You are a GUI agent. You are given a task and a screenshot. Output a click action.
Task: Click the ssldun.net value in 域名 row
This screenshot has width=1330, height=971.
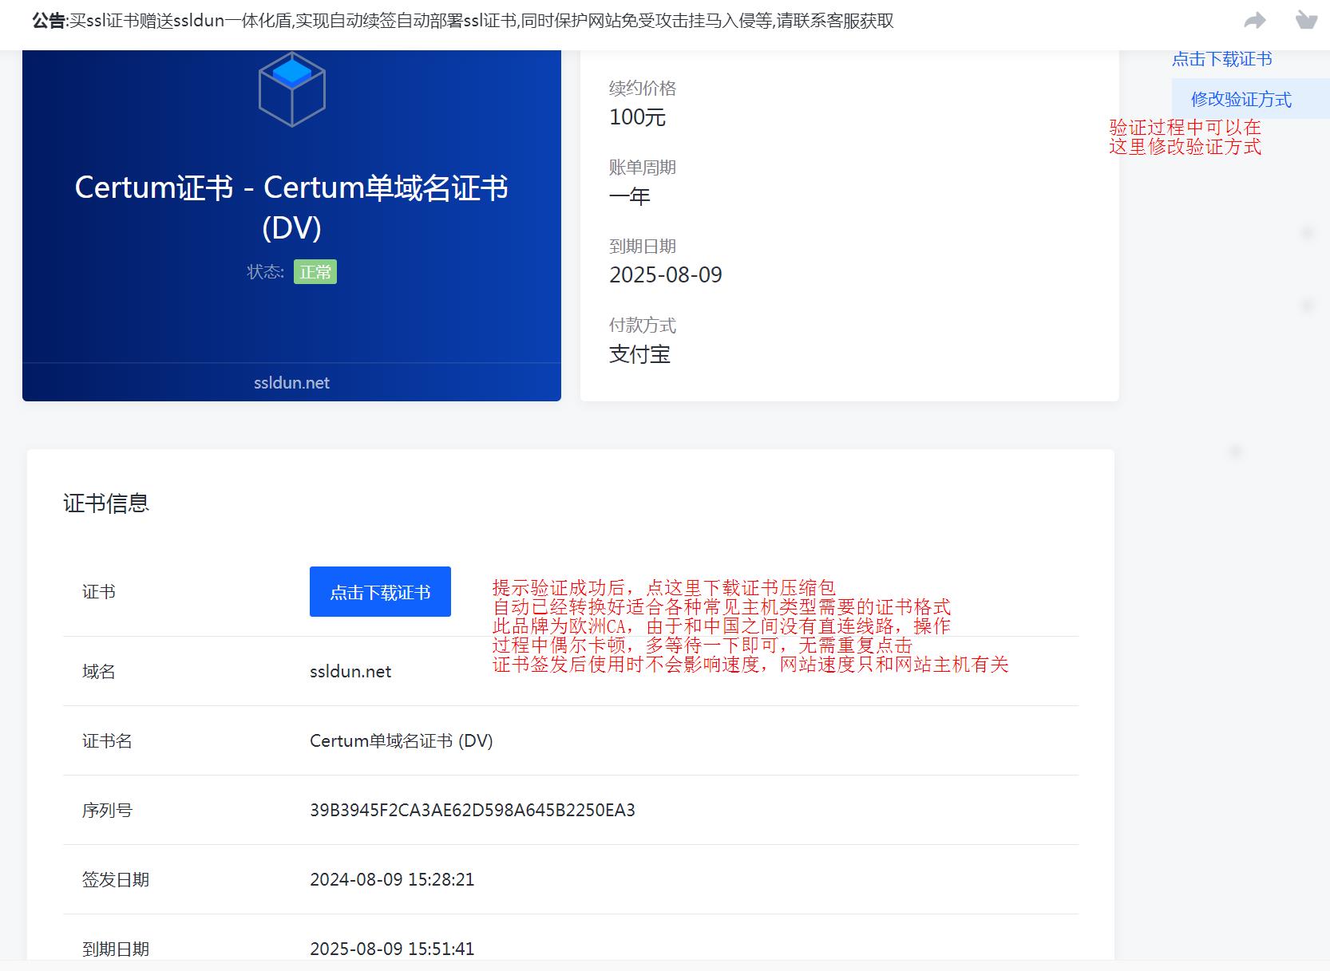[x=350, y=672]
